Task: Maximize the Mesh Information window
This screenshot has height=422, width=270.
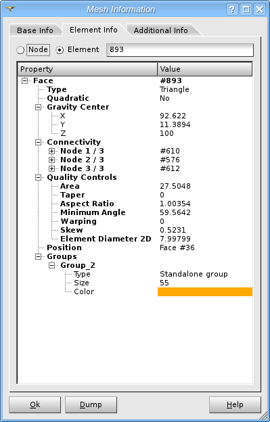Action: 246,9
